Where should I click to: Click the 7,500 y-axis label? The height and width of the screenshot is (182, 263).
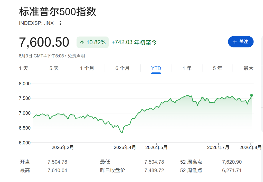coord(25,98)
